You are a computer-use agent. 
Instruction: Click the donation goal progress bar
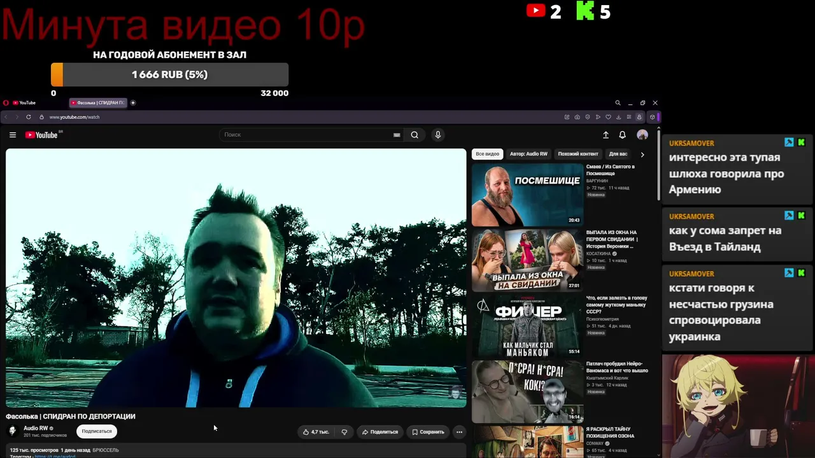pyautogui.click(x=169, y=74)
